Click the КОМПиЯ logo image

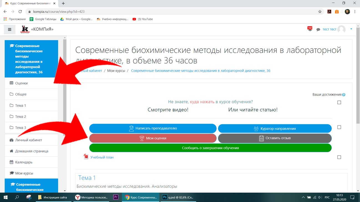pos(25,29)
